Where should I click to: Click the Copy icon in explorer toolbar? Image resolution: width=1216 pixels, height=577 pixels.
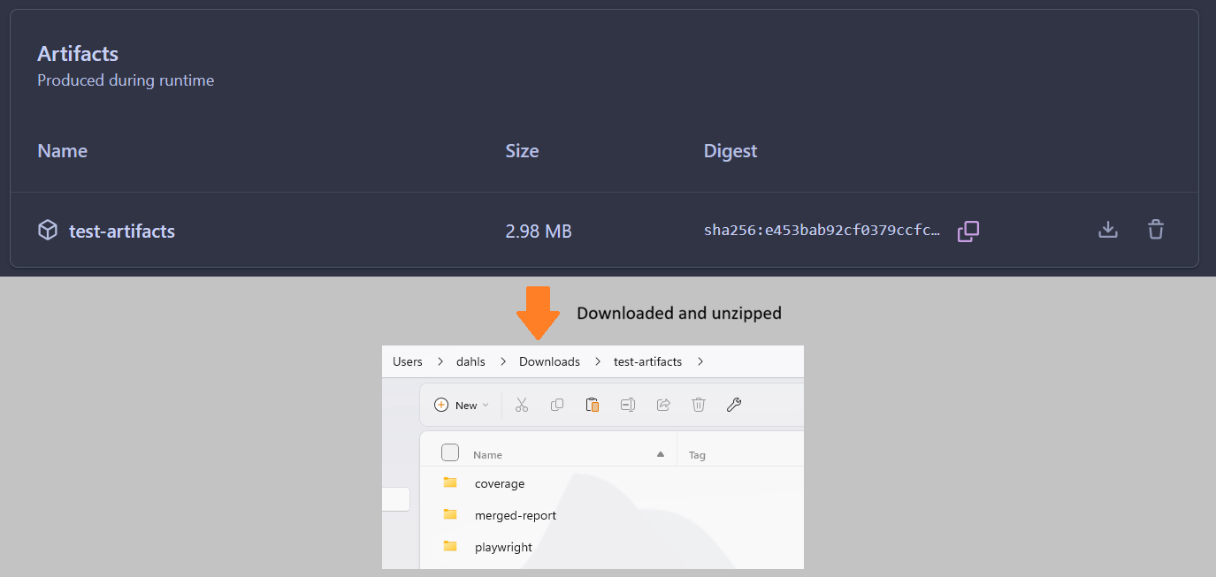click(x=557, y=405)
